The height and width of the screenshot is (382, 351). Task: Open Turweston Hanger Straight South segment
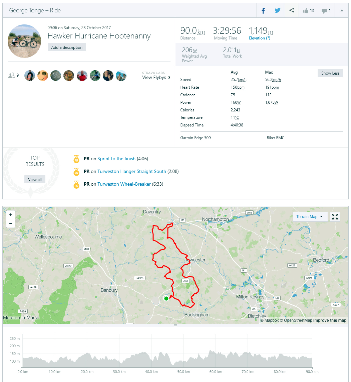tap(131, 172)
